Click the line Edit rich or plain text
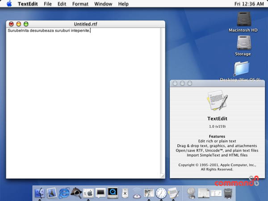The width and height of the screenshot is (268, 201). click(x=217, y=141)
